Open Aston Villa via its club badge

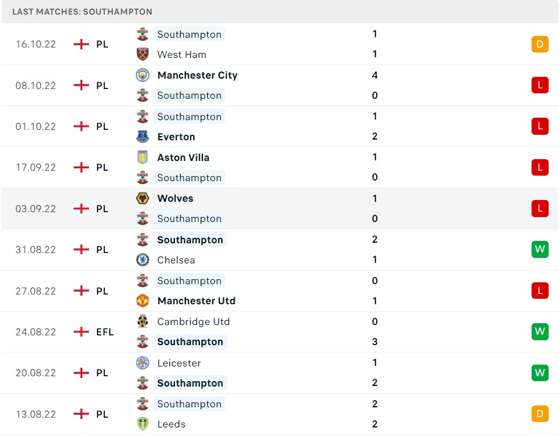point(143,157)
